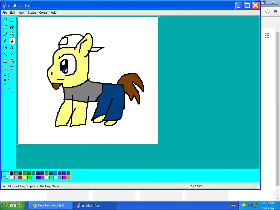
Task: Pick the bright red color swatch
Action: coord(20,177)
